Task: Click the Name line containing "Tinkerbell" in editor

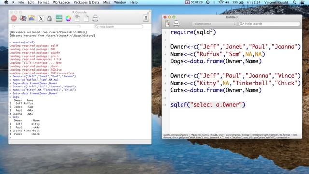Action: click(x=236, y=83)
